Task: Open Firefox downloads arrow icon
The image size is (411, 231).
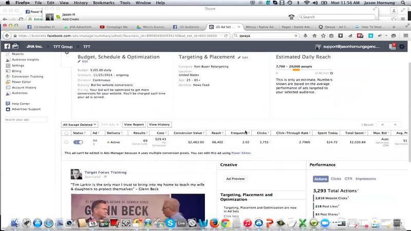Action: pyautogui.click(x=305, y=35)
